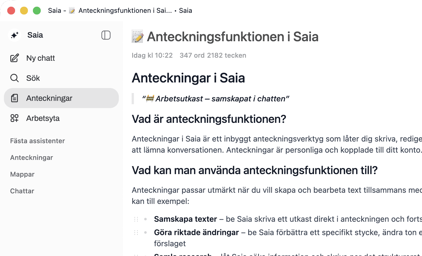Expand the Mappar section
The width and height of the screenshot is (422, 256).
tap(22, 174)
